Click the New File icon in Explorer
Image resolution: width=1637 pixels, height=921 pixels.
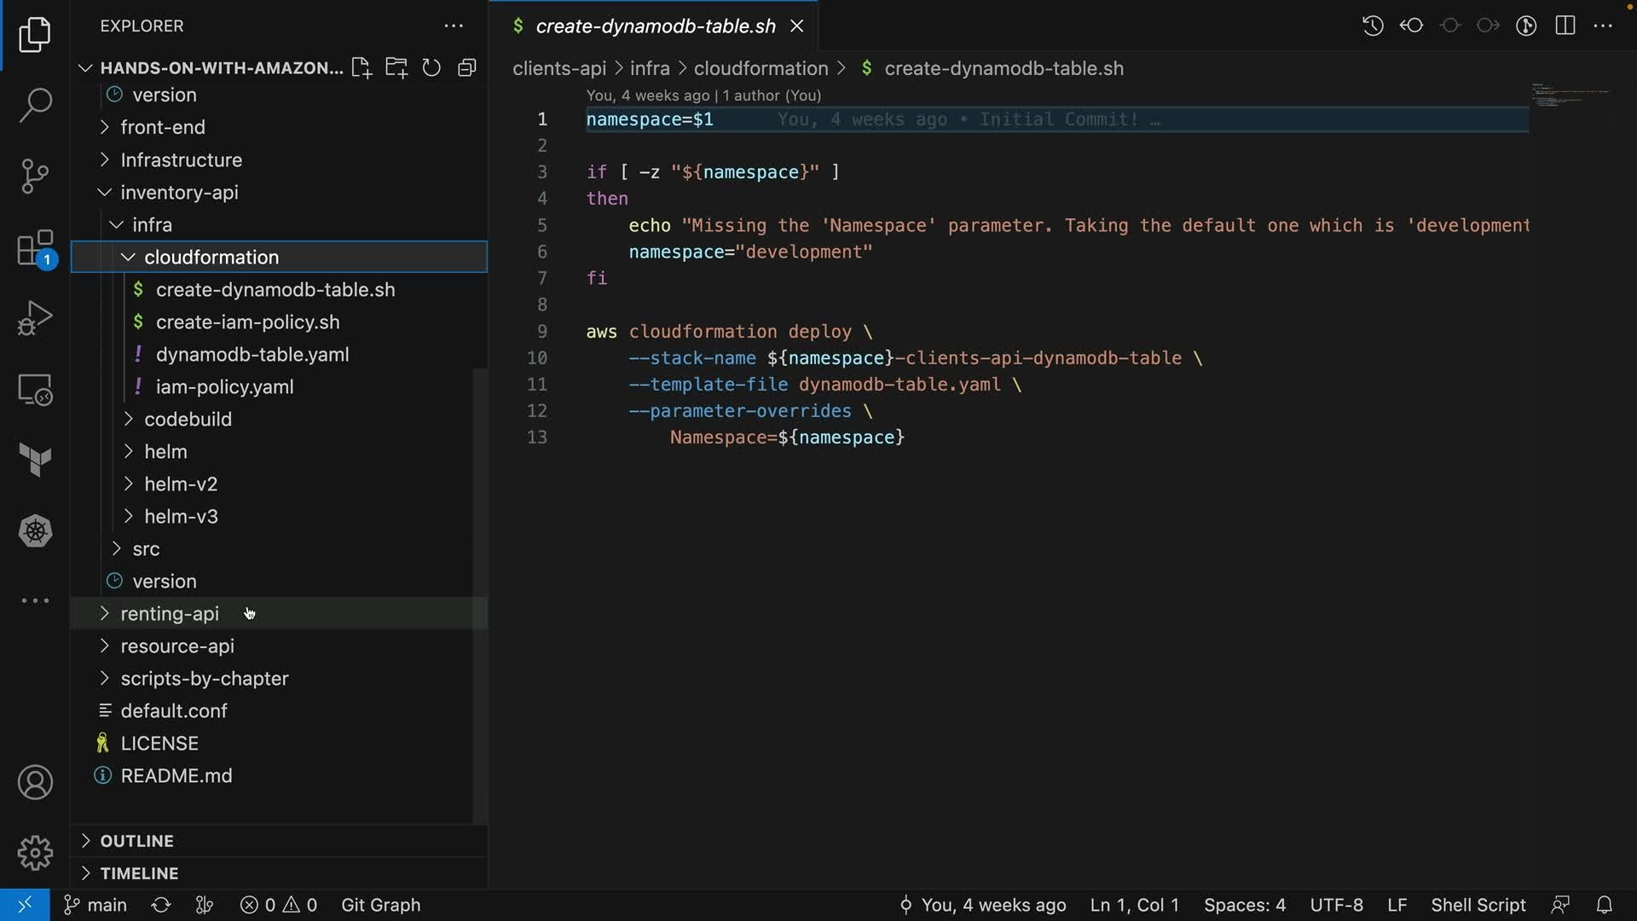pos(362,68)
